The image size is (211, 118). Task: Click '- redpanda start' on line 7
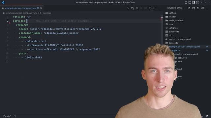(x=34, y=41)
